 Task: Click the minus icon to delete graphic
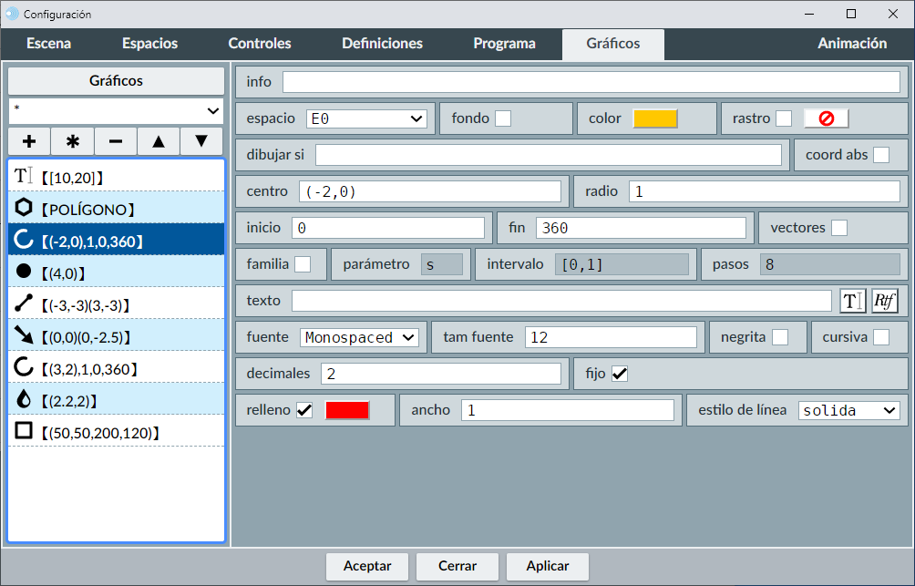point(116,141)
